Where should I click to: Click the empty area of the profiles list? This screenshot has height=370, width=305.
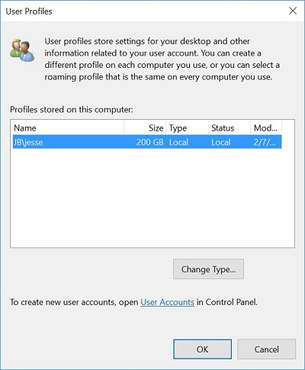click(x=152, y=198)
